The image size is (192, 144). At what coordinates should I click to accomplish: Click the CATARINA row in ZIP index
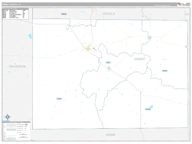tap(13, 16)
